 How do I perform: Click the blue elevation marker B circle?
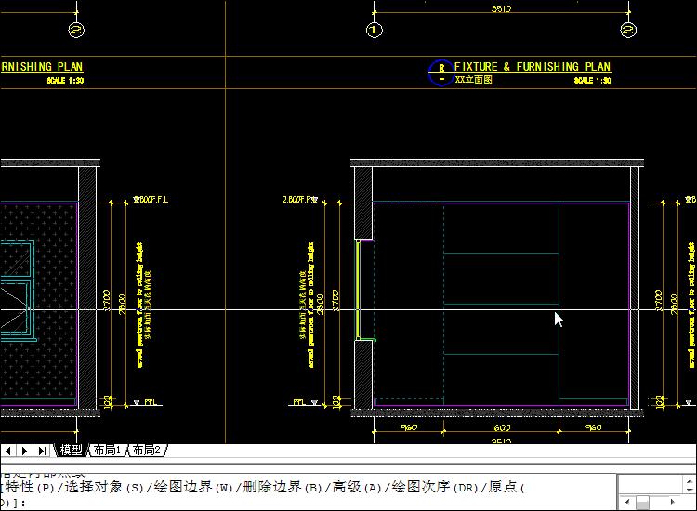(441, 72)
